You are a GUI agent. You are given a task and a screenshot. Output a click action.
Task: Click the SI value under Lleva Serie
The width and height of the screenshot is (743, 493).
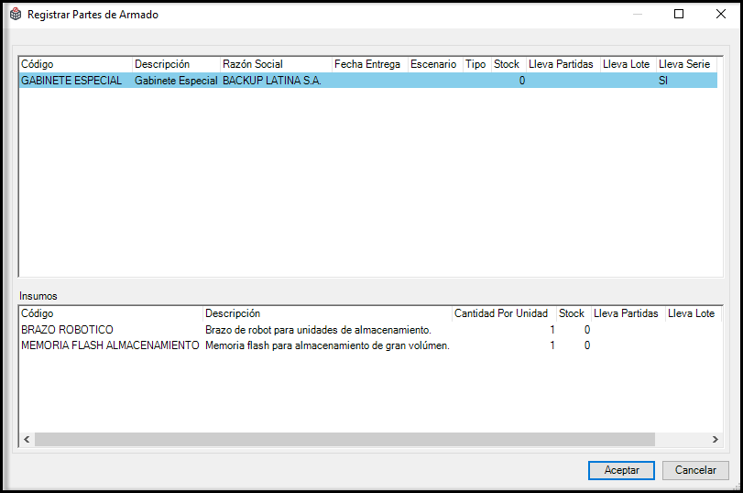[663, 81]
